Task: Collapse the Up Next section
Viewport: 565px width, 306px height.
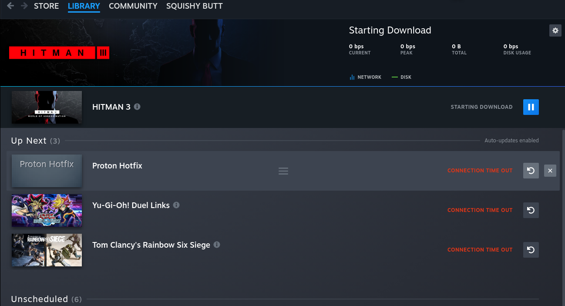Action: point(29,141)
